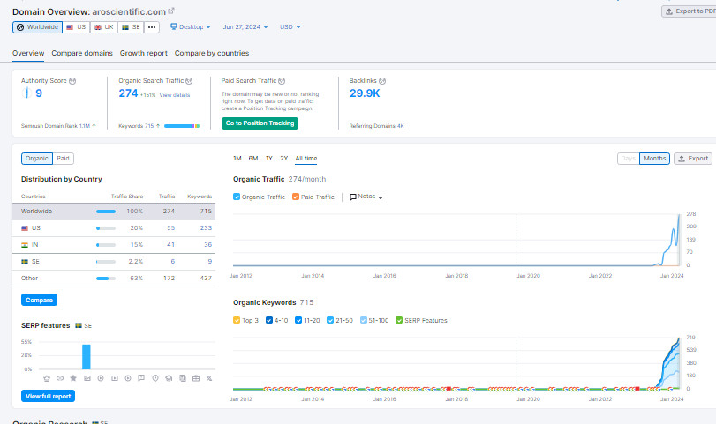Set chart range to 2Y
The height and width of the screenshot is (424, 716).
pos(283,158)
